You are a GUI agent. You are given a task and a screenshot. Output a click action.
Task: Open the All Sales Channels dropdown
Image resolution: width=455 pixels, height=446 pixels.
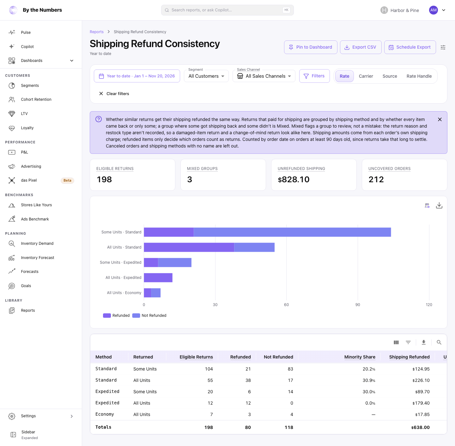(x=264, y=76)
